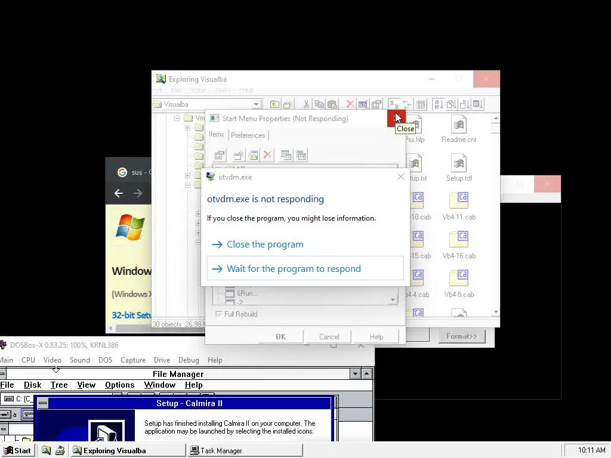Click Up One Level icon in Explorer toolbar
The image size is (611, 458).
pyautogui.click(x=274, y=104)
